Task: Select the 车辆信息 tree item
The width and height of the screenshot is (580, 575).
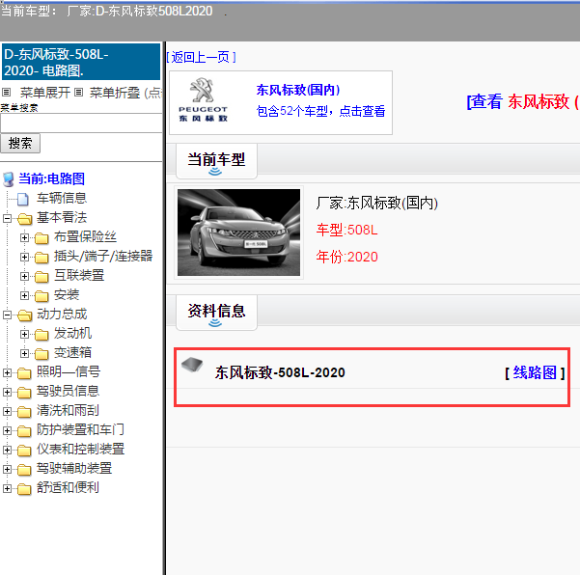Action: [62, 198]
